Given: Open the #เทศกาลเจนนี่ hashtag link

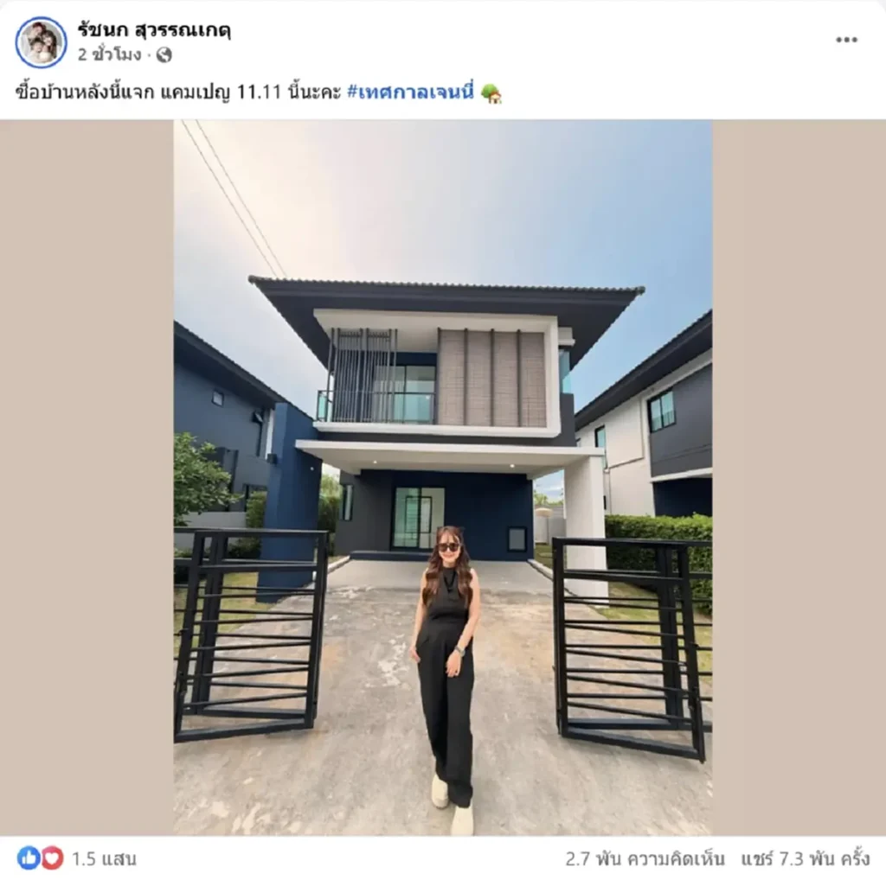Looking at the screenshot, I should pos(410,92).
